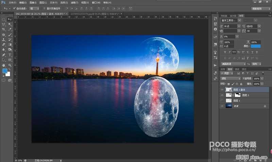Open the 图像(I) menu
The image size is (272, 162).
[33, 3]
